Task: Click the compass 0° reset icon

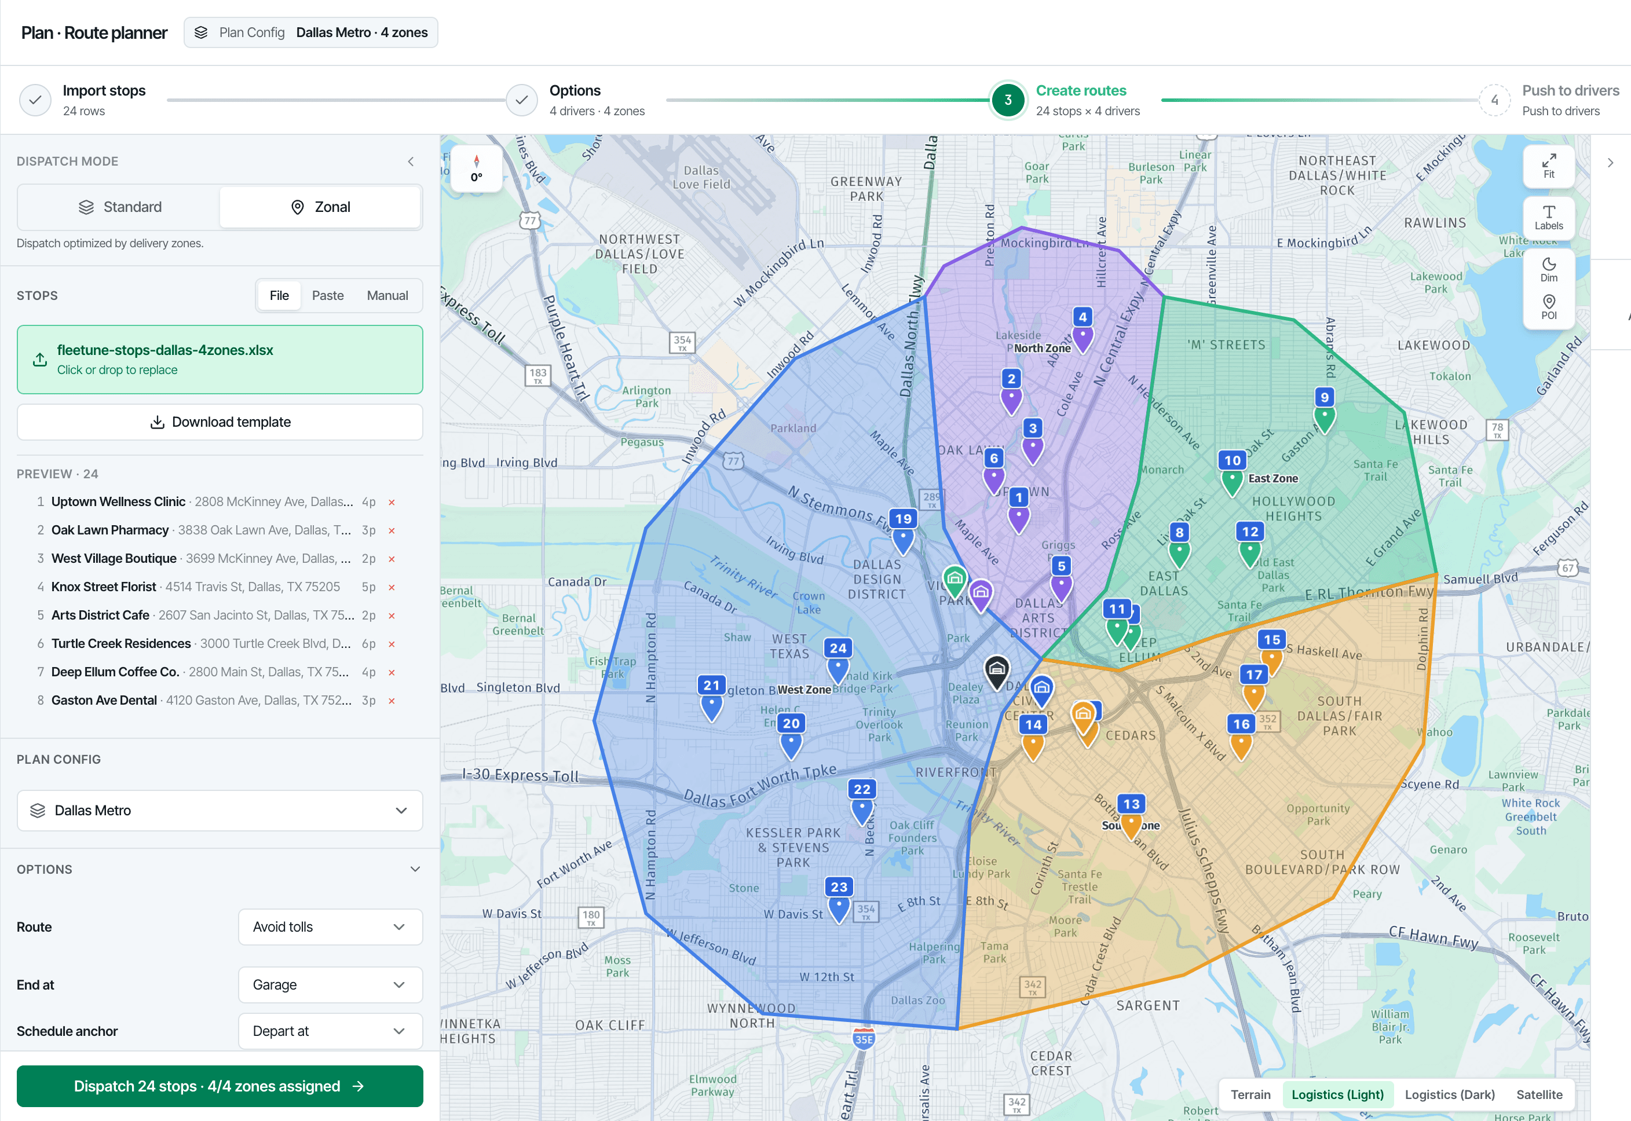Action: click(476, 168)
